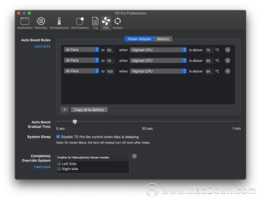Click the 1 min slider label
The image size is (261, 199).
(x=236, y=128)
